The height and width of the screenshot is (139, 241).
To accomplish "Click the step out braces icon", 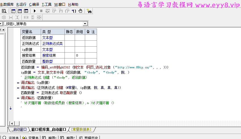I will (x=67, y=11).
